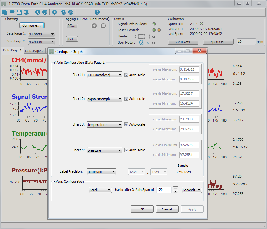
Task: Click the Span CH4 button
Action: click(x=218, y=41)
